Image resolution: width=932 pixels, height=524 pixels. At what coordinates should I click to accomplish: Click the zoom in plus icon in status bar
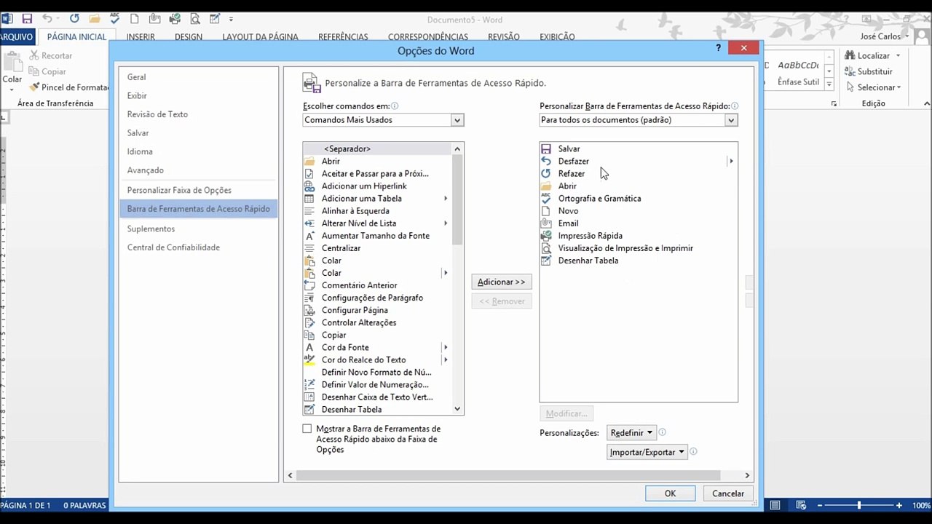click(x=899, y=505)
